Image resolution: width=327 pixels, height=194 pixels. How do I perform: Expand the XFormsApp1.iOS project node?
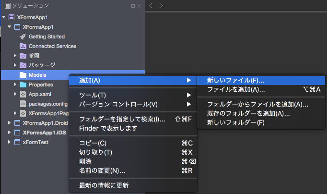point(9,133)
